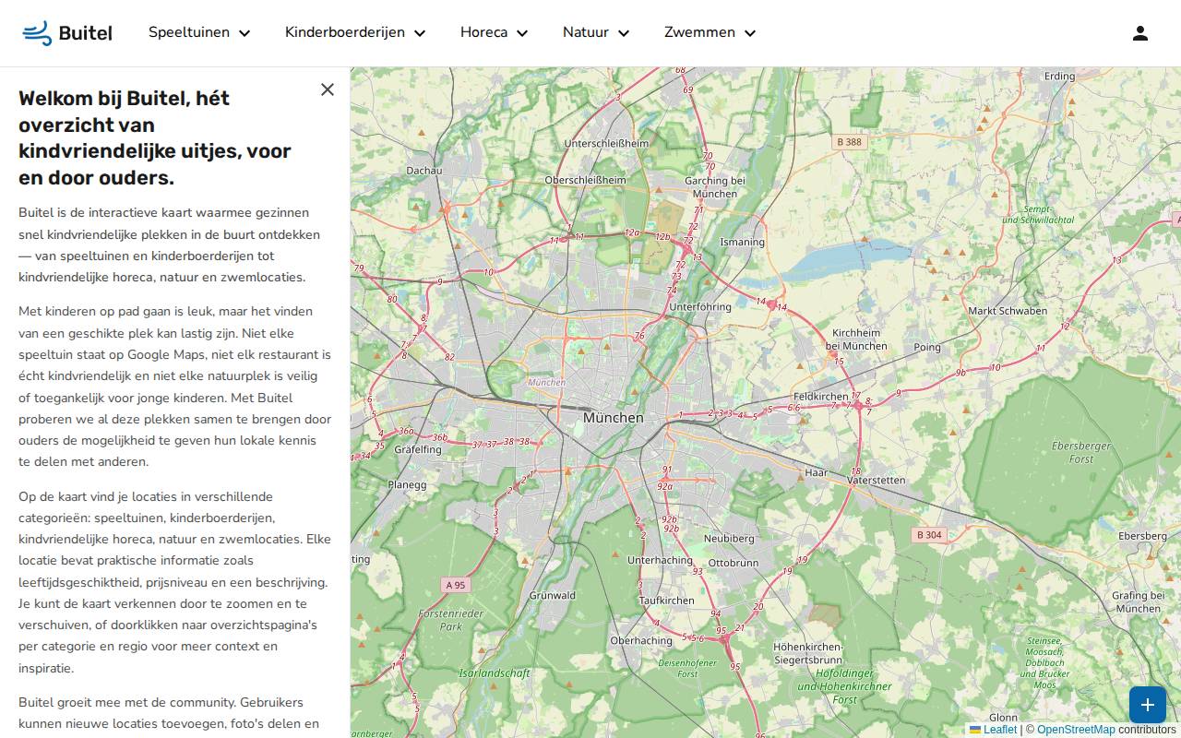The width and height of the screenshot is (1181, 738).
Task: Click the Feldkirchen map label
Action: [820, 397]
